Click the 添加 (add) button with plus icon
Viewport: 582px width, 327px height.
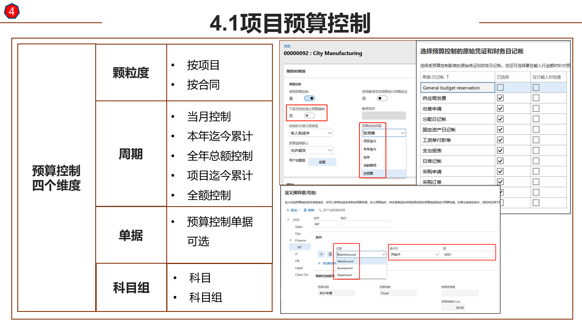[293, 210]
